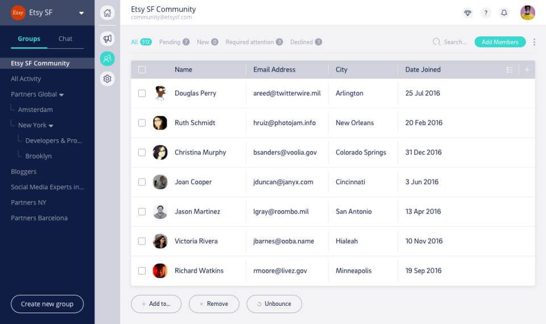The image size is (546, 324).
Task: Check the Jason Martinez row checkbox
Action: (x=142, y=211)
